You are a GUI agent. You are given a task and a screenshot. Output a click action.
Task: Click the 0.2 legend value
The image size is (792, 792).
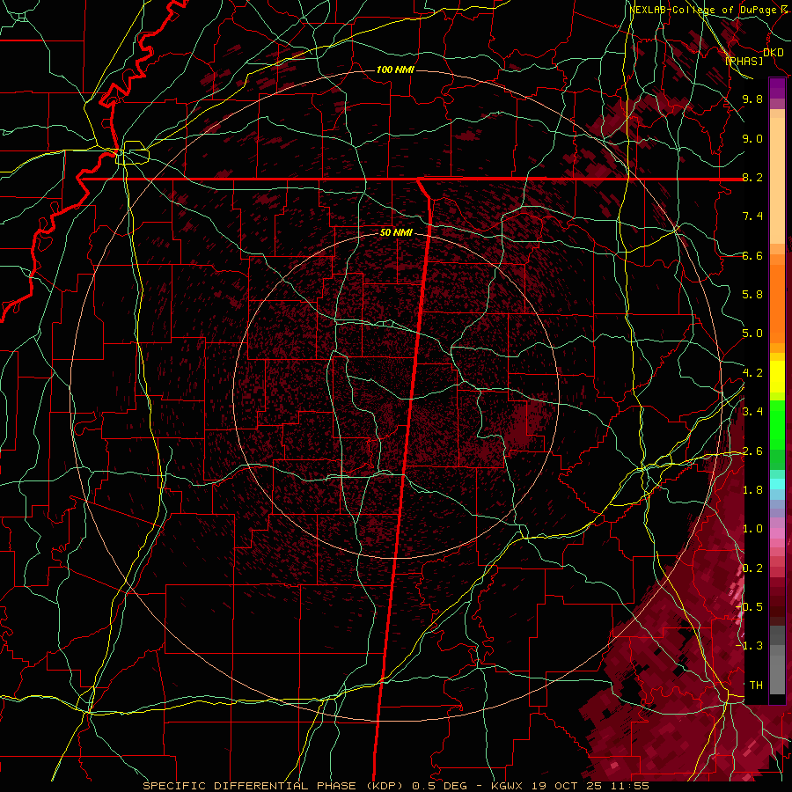752,568
